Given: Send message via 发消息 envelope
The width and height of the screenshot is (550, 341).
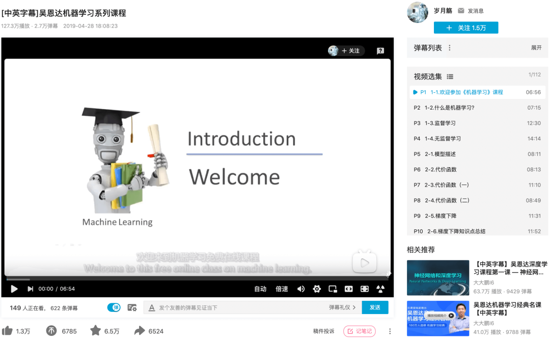Looking at the screenshot, I should [x=471, y=11].
